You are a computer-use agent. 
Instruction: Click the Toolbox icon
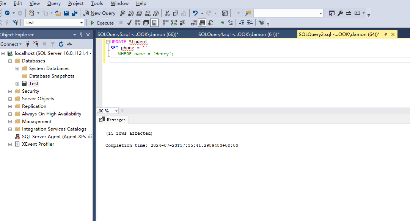pyautogui.click(x=349, y=13)
